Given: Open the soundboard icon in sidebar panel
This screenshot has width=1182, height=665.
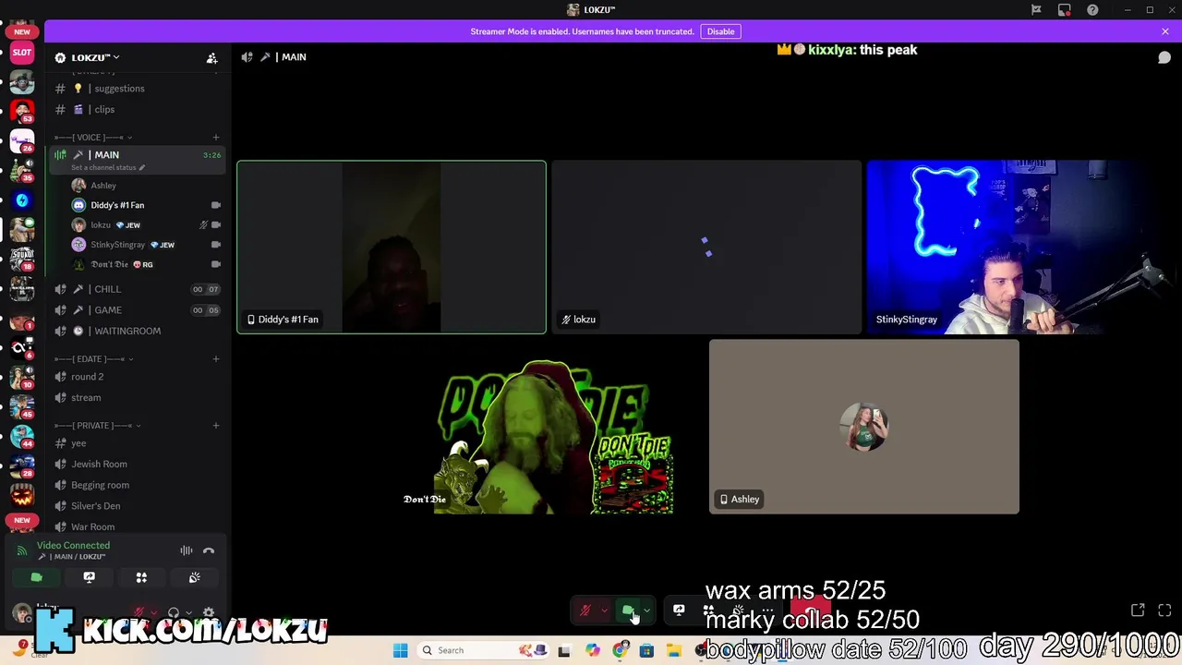Looking at the screenshot, I should pos(194,577).
